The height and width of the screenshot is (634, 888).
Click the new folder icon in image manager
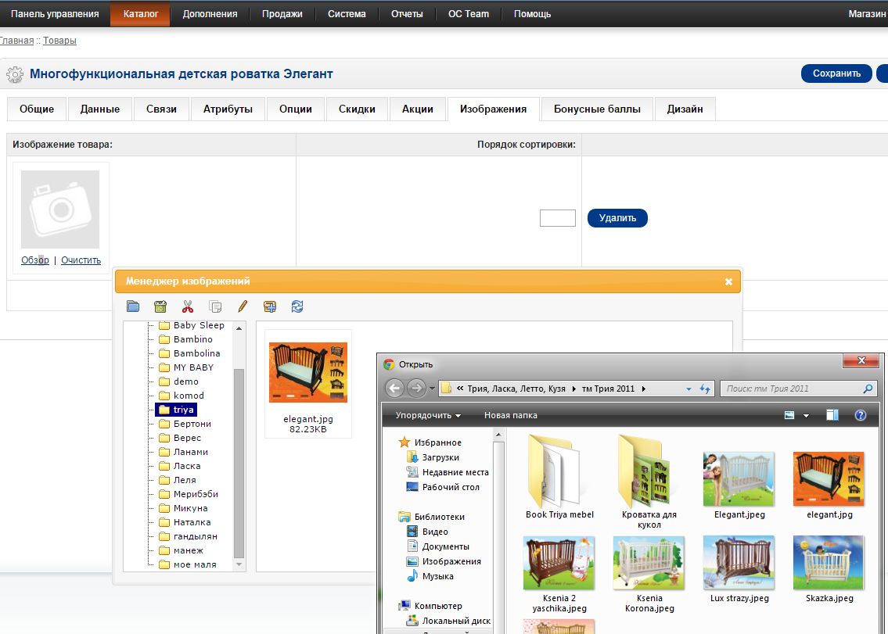133,306
